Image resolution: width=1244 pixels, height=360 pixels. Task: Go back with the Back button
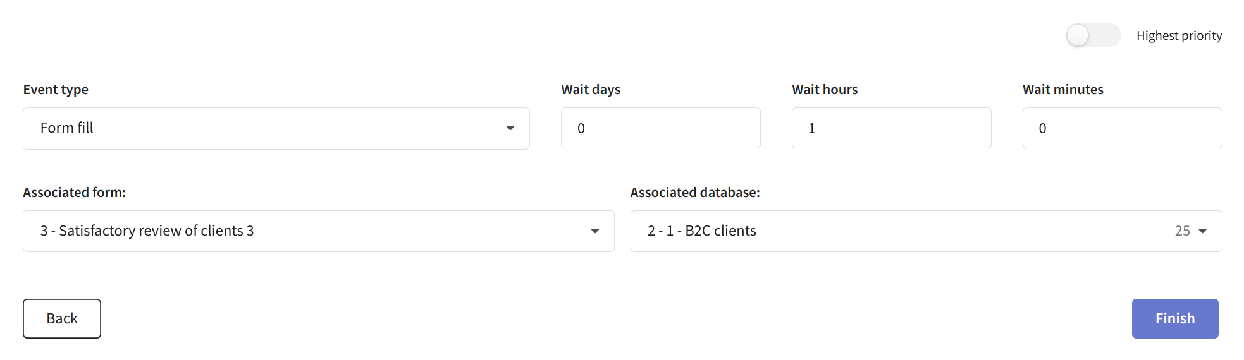(x=62, y=318)
